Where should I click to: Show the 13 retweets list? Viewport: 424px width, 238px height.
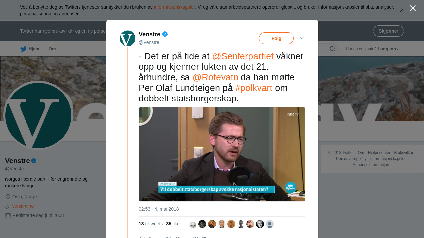(151, 224)
